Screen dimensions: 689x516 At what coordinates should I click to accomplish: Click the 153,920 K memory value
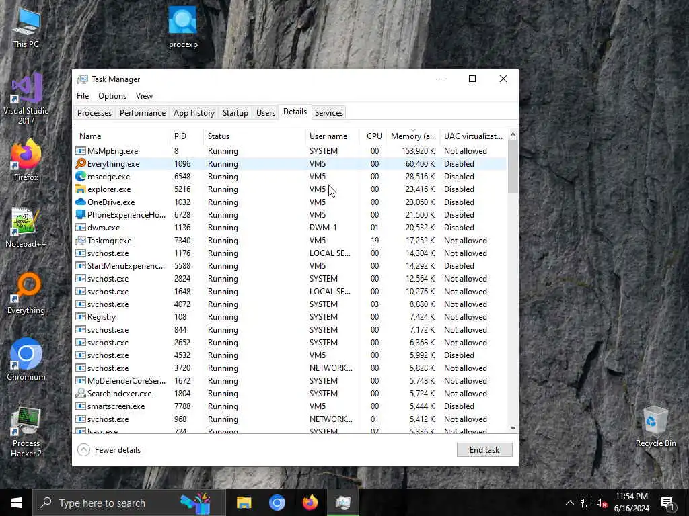(x=418, y=151)
